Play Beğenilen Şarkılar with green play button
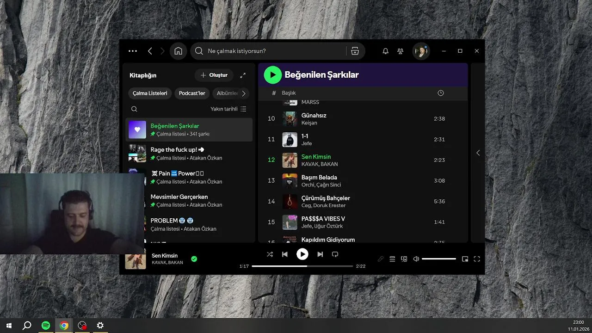Viewport: 592px width, 333px height. 273,74
